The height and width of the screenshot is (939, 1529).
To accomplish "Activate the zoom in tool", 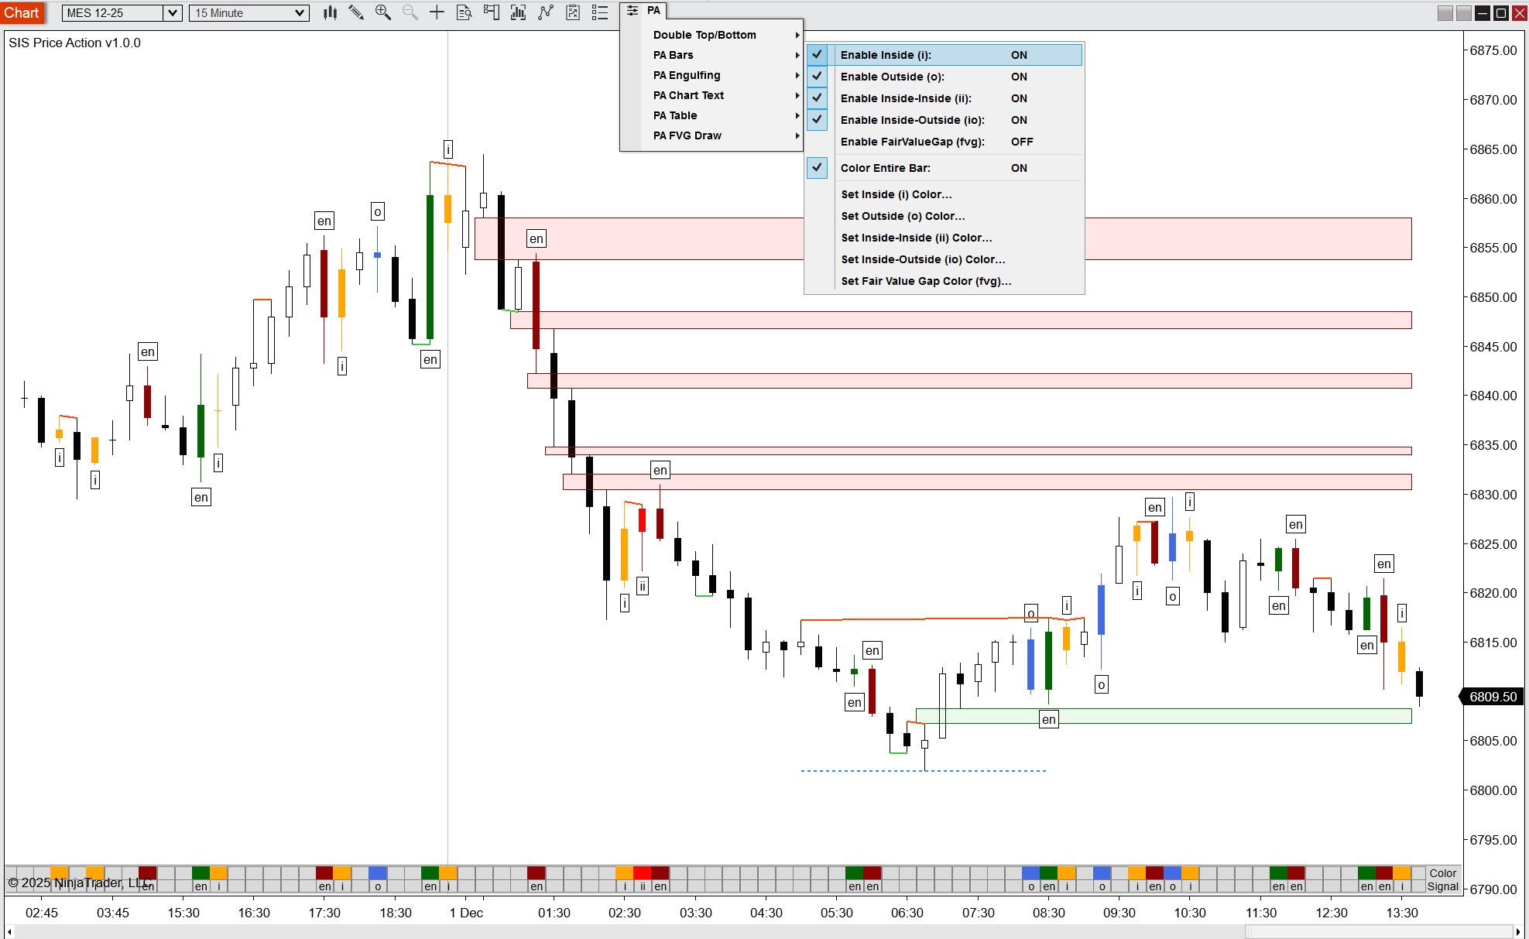I will (x=382, y=12).
